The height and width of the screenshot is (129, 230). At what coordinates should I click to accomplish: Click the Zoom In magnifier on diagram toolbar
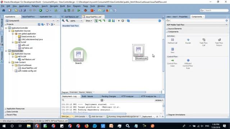tap(63, 21)
